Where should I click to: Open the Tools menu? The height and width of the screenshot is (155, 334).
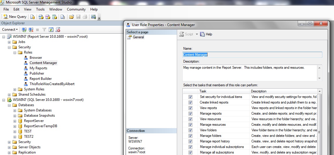[40, 9]
